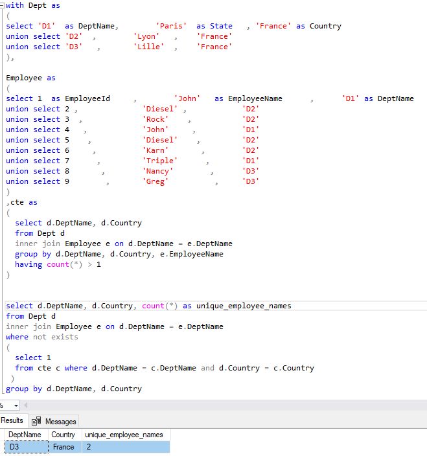Click 'where not exists' in query
The image size is (427, 456).
pos(42,337)
